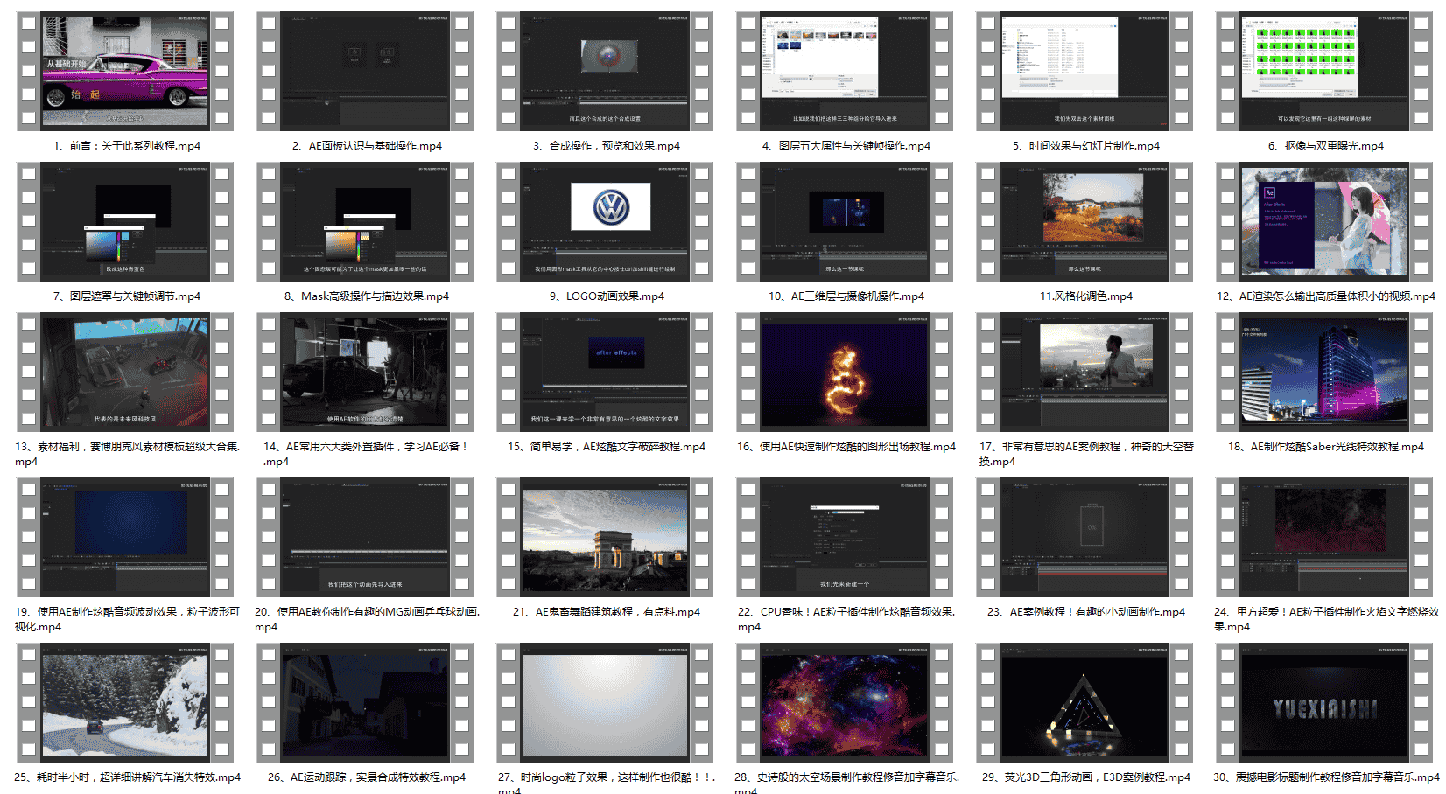This screenshot has height=794, width=1446.
Task: Select thumbnail of 10、AE三维层与摄像机操作.mp4
Action: pos(845,222)
